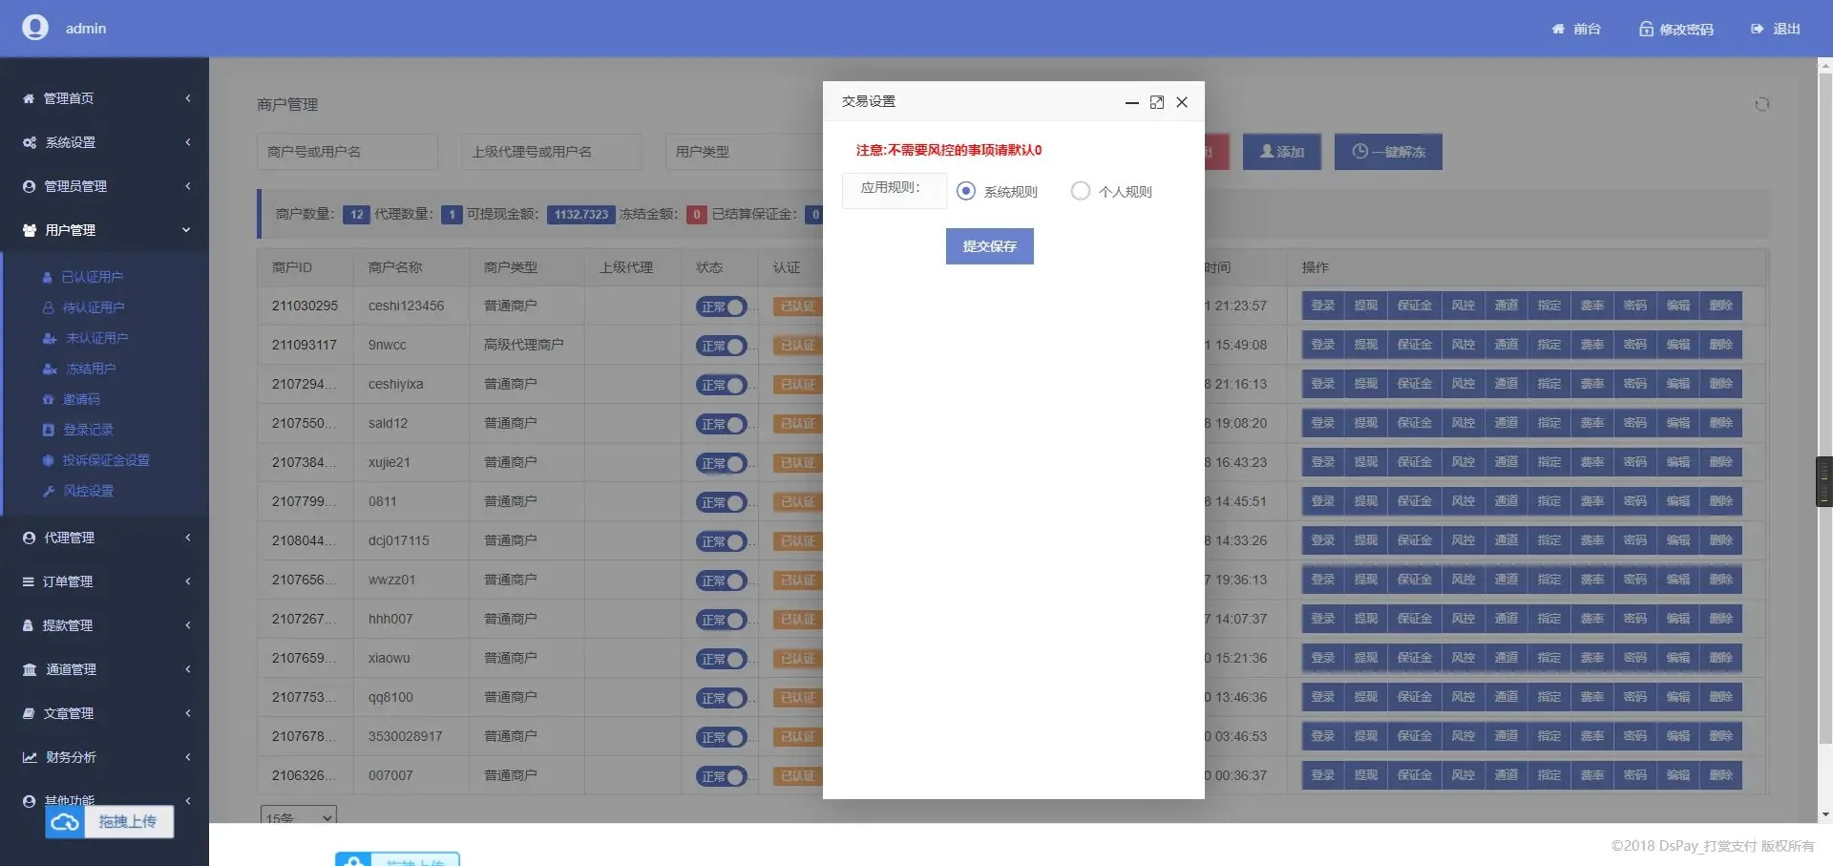Select the 个人规则 radio option
This screenshot has height=866, width=1833.
coord(1080,191)
